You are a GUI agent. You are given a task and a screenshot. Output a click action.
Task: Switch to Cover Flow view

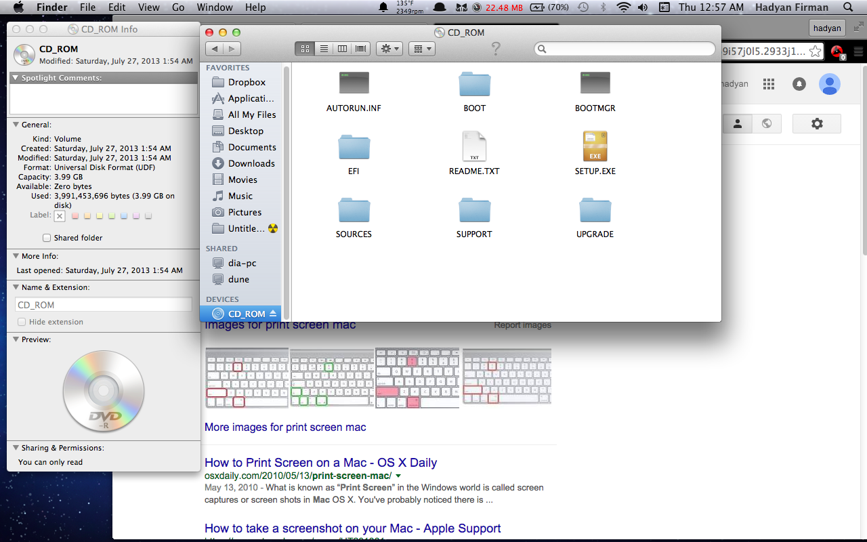point(361,49)
